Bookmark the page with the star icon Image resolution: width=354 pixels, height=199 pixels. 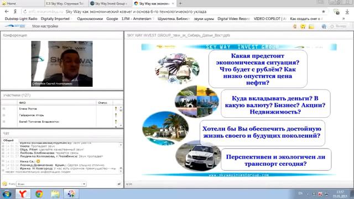(x=323, y=12)
